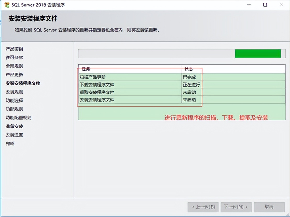Image resolution: width=290 pixels, height=217 pixels.
Task: Click the 正在进行 status cell
Action: [191, 85]
